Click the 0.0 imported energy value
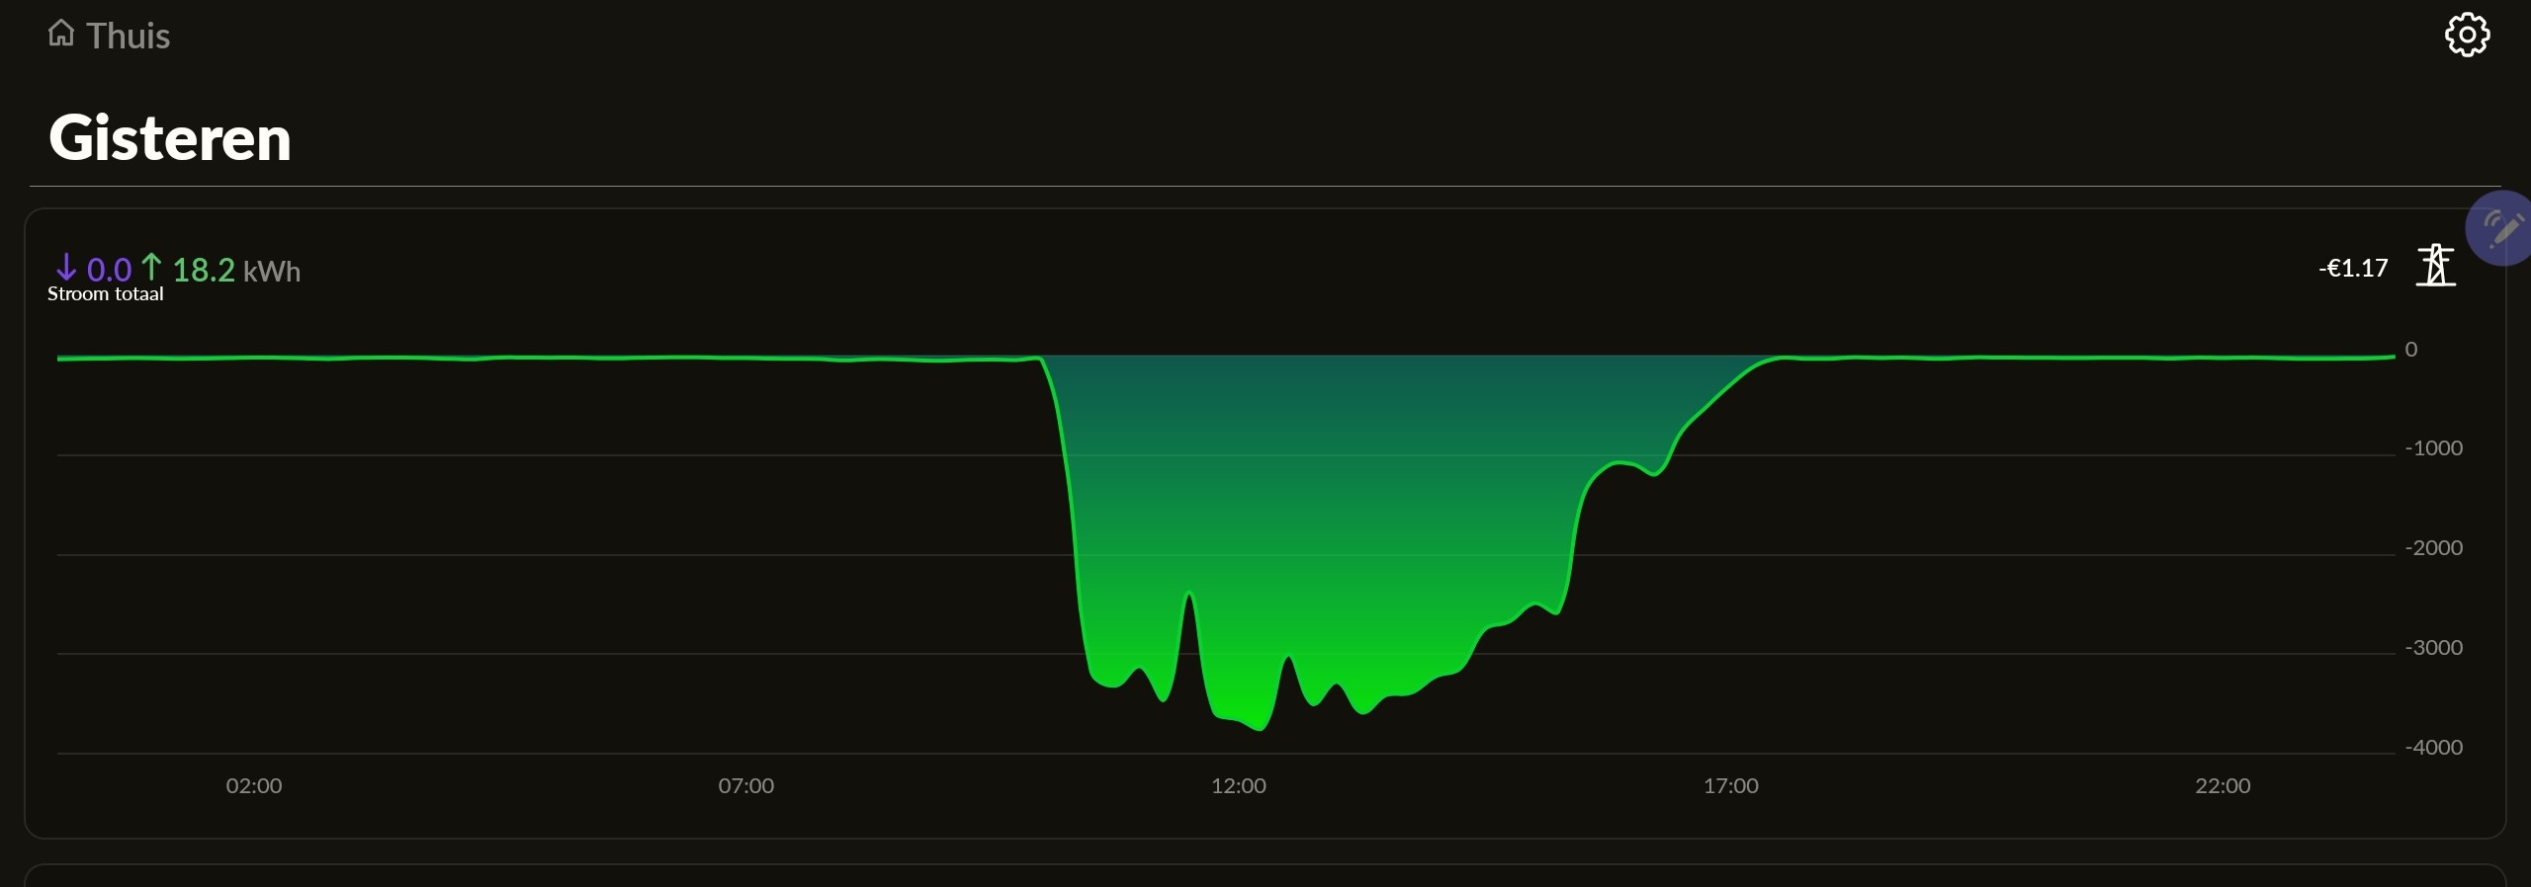Image resolution: width=2531 pixels, height=887 pixels. pos(109,270)
